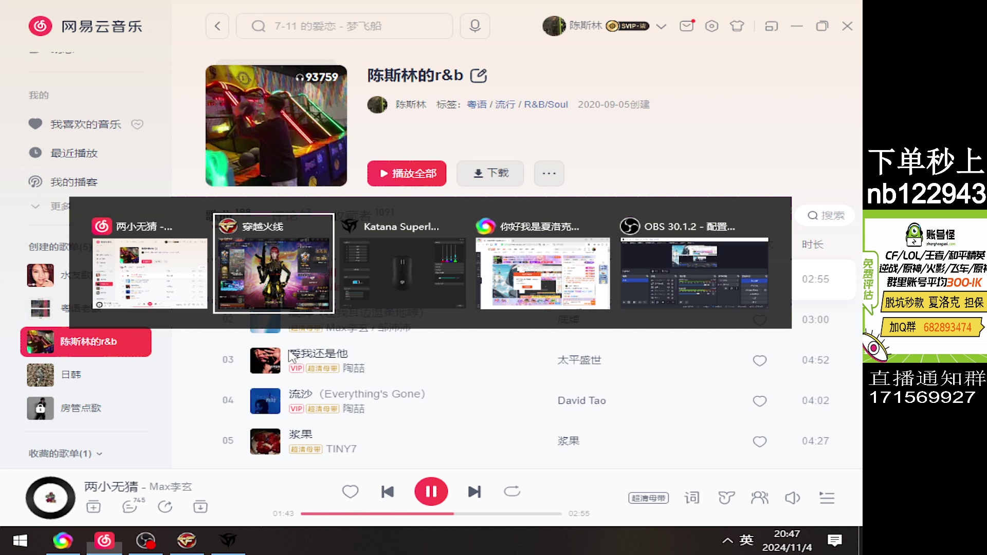Click the CrossFire taskbar icon
This screenshot has width=987, height=555.
[x=187, y=541]
